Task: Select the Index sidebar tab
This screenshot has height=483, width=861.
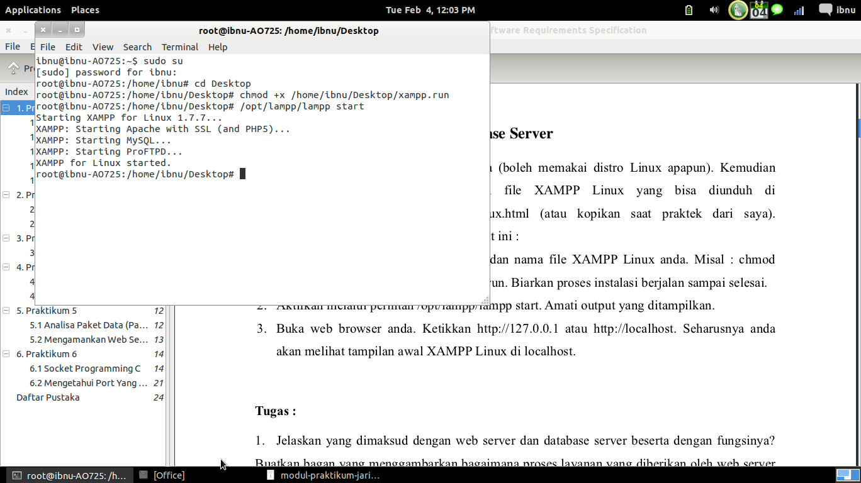Action: click(16, 92)
